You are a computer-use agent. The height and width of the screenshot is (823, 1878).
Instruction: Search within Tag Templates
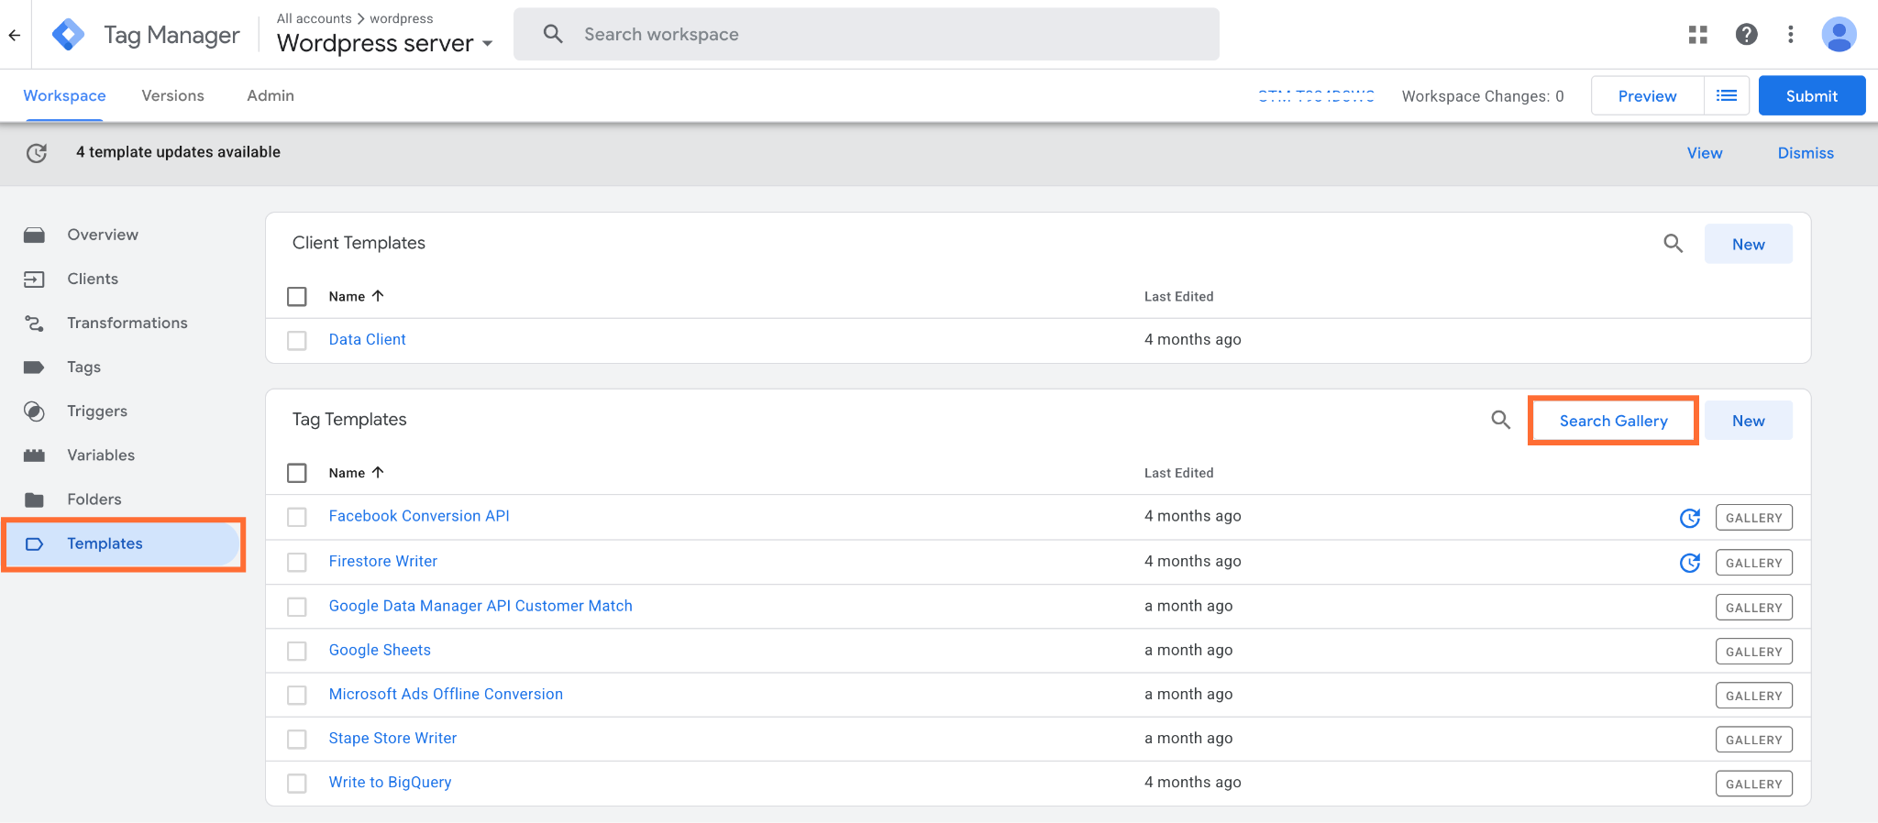pyautogui.click(x=1501, y=421)
